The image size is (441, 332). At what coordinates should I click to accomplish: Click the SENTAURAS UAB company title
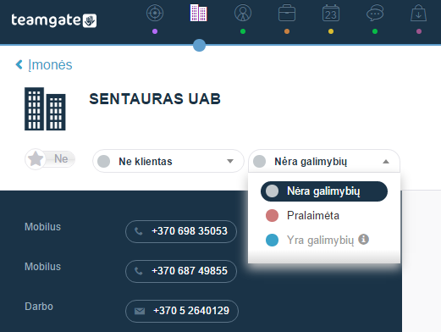(x=155, y=99)
